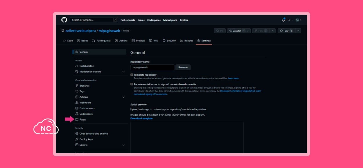Open Marketplace in top navigation

170,20
